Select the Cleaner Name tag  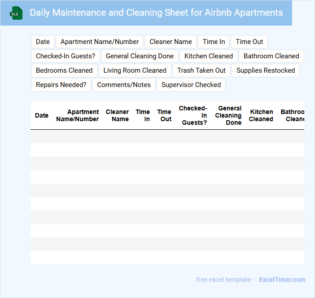pyautogui.click(x=171, y=42)
